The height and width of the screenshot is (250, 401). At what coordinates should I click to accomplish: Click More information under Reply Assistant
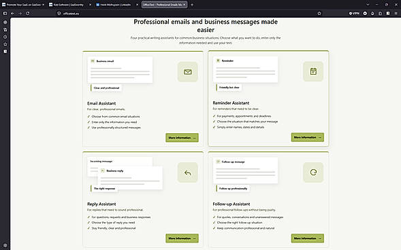[182, 238]
